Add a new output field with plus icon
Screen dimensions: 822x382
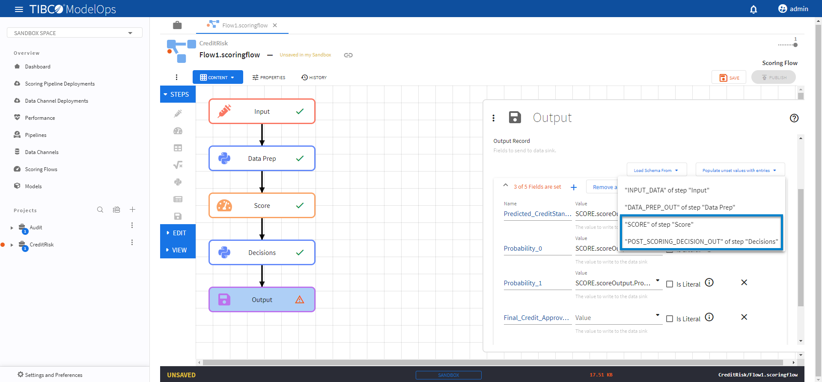574,187
